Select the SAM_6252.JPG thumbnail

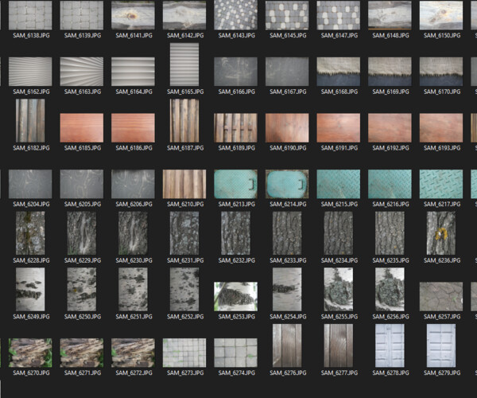(184, 289)
